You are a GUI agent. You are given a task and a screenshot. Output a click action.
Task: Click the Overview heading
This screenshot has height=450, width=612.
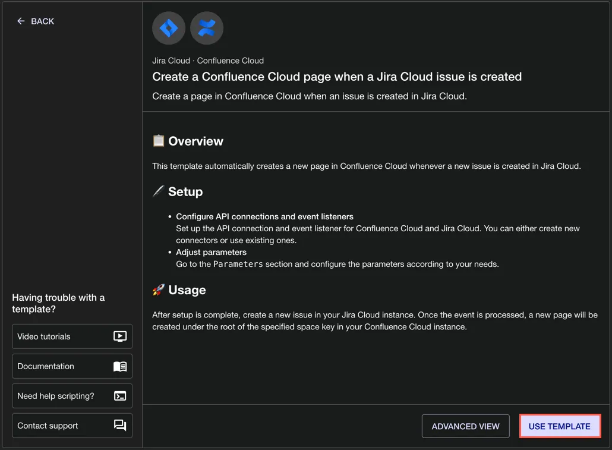coord(195,141)
